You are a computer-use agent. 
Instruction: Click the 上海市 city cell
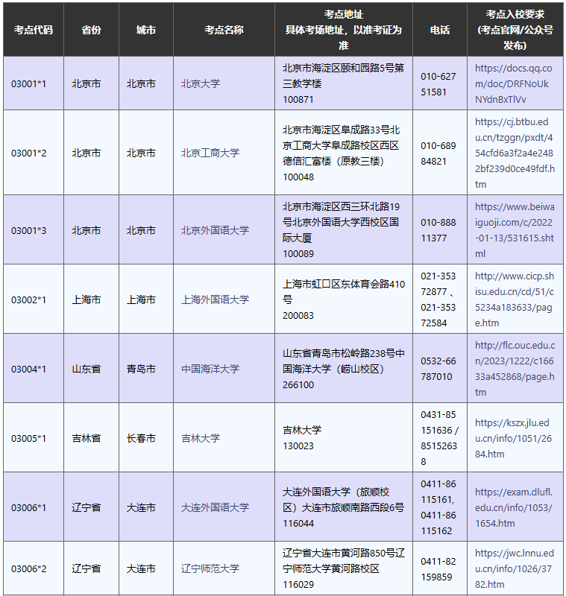[x=146, y=299]
